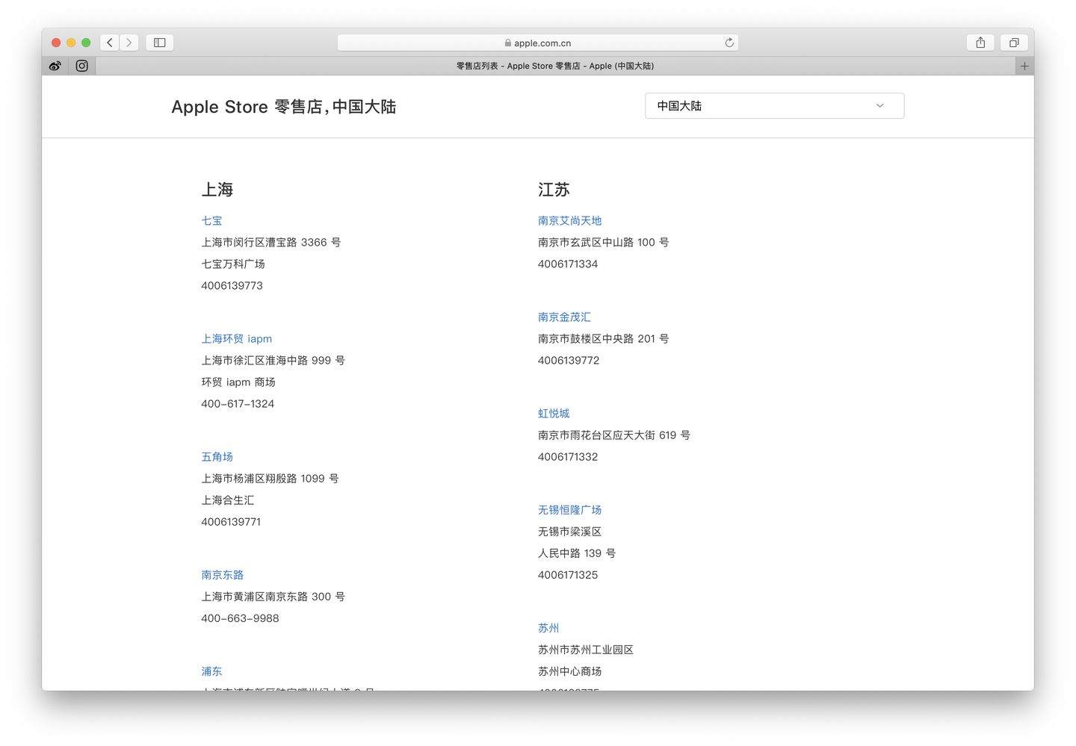This screenshot has height=746, width=1076.
Task: Click the 江苏 region heading
Action: 554,190
